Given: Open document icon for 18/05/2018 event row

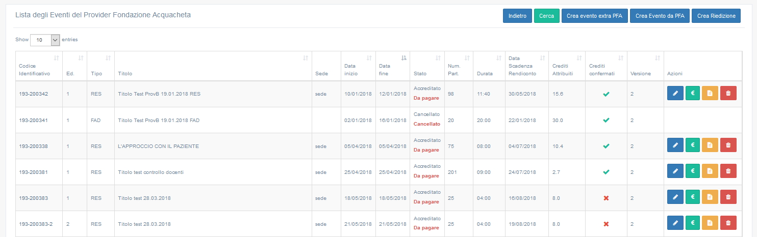Looking at the screenshot, I should click(710, 197).
